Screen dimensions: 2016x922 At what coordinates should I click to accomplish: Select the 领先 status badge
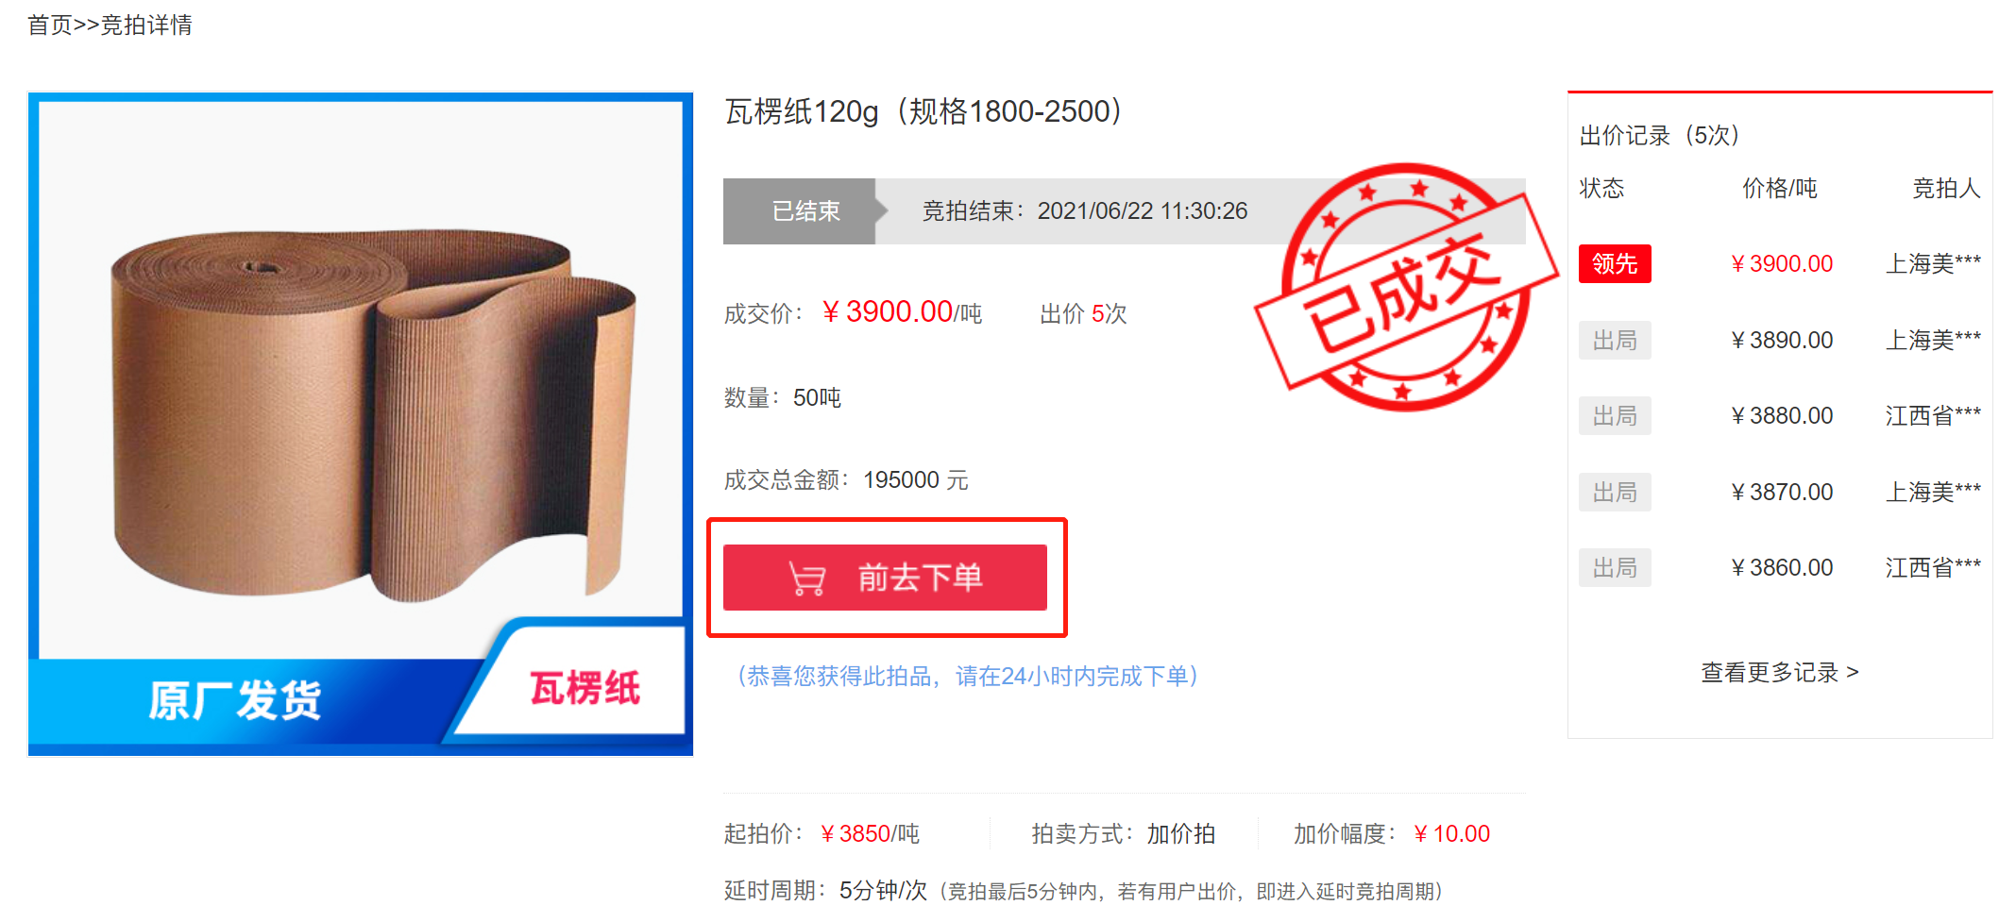pyautogui.click(x=1615, y=263)
